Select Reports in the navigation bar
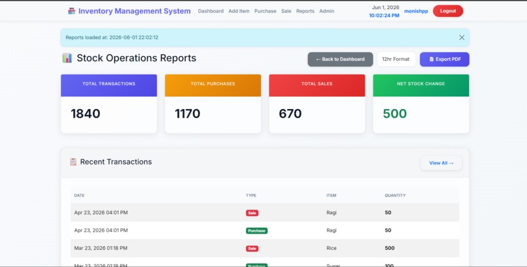The height and width of the screenshot is (267, 527). [x=305, y=11]
